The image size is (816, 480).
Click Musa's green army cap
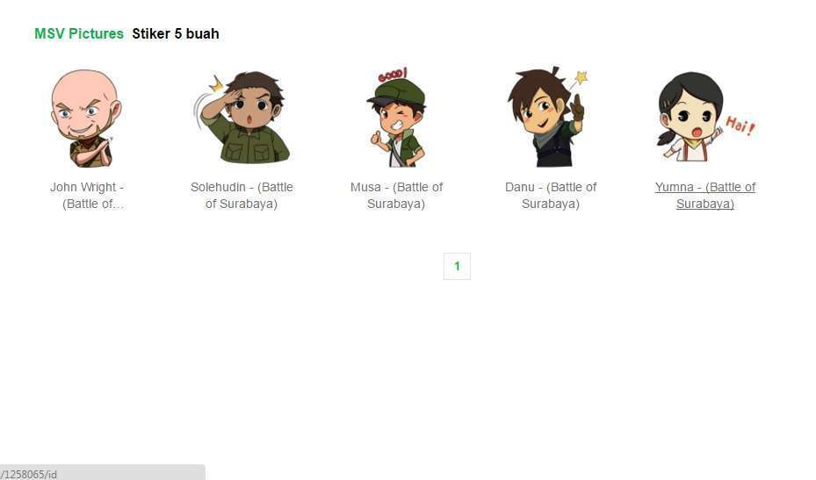click(395, 93)
